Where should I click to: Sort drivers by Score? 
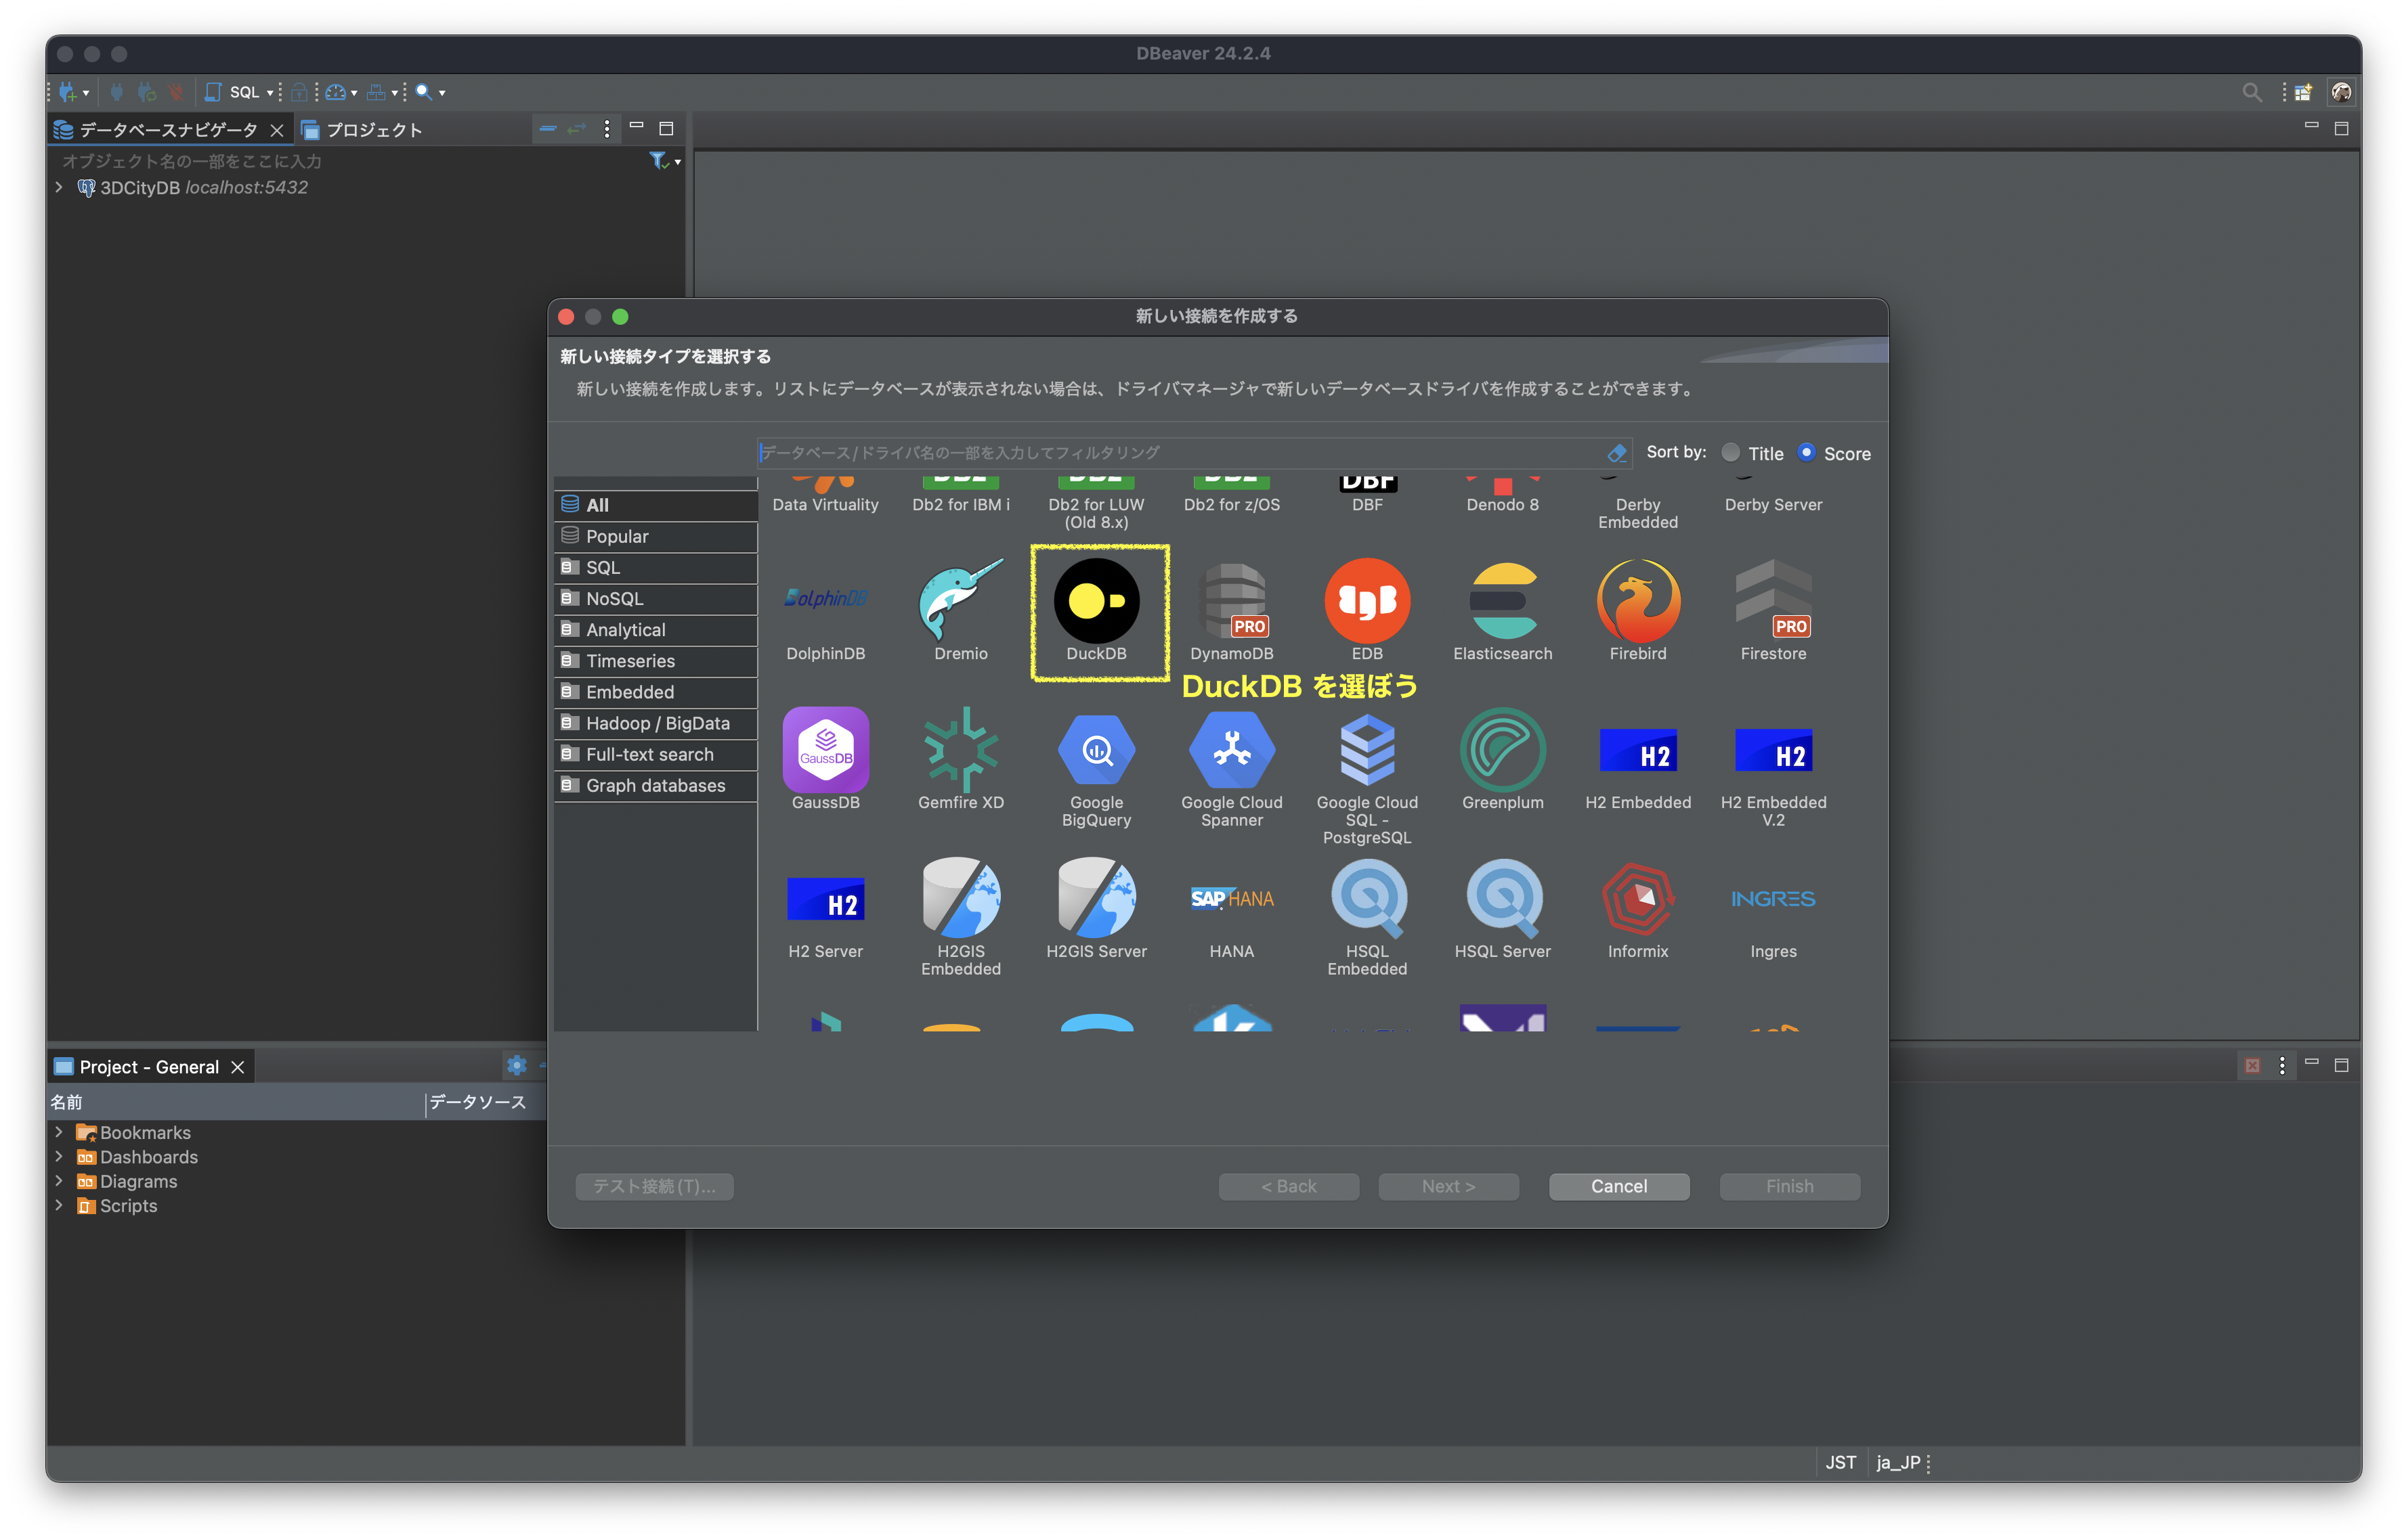[1806, 453]
